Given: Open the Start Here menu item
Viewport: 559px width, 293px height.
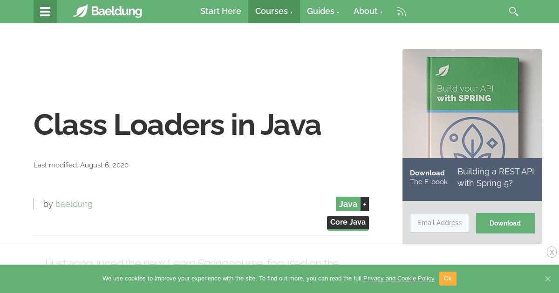Looking at the screenshot, I should pos(221,11).
